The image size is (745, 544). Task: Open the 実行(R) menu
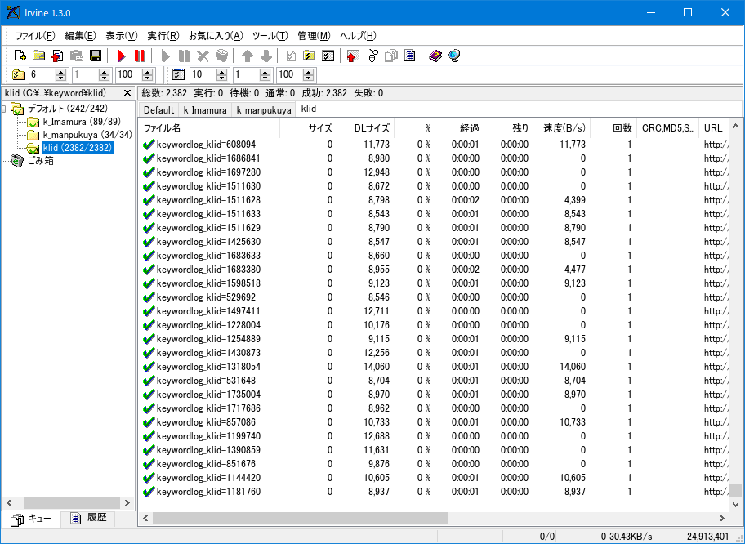(163, 36)
